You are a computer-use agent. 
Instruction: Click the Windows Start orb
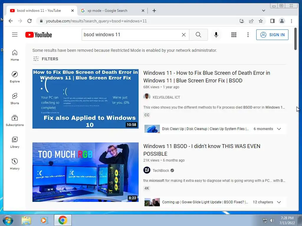point(8,220)
